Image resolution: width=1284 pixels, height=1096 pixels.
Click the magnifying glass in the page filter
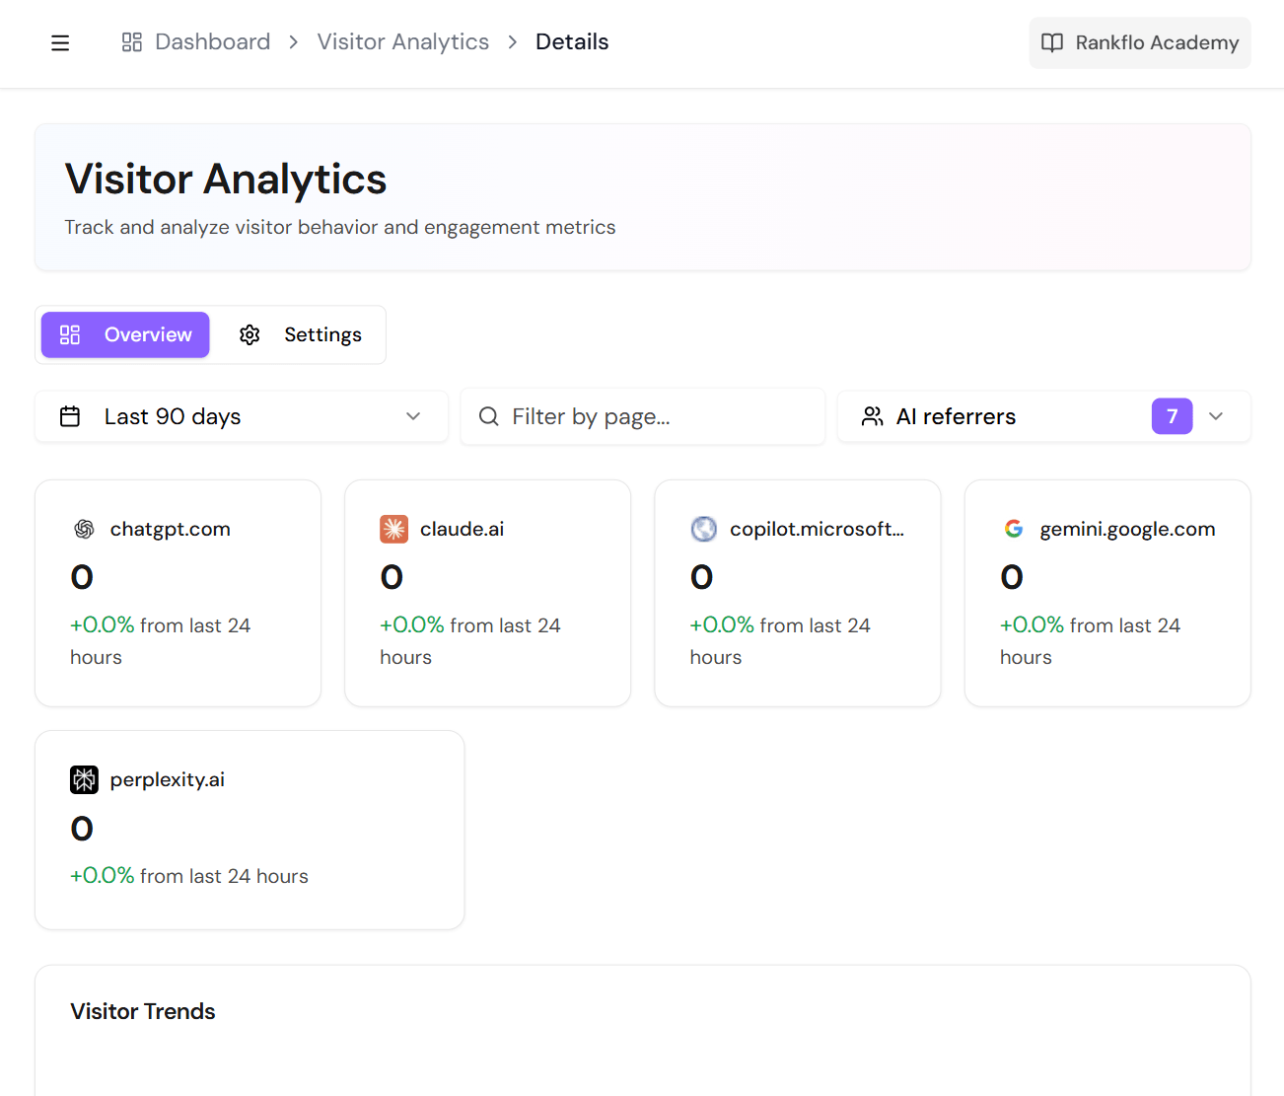coord(489,416)
